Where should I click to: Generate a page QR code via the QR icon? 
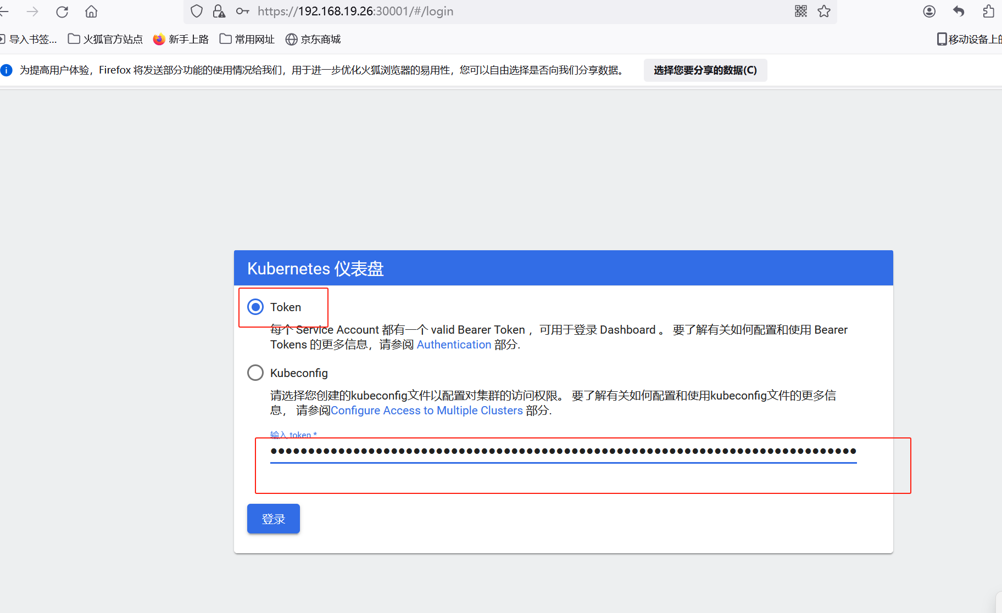coord(801,11)
